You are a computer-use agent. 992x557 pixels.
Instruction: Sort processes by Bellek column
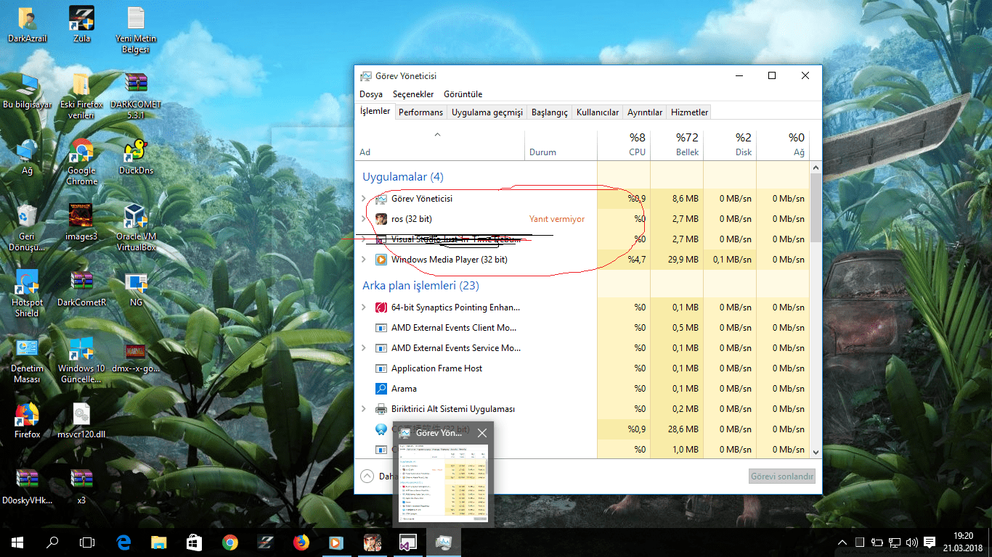click(677, 145)
